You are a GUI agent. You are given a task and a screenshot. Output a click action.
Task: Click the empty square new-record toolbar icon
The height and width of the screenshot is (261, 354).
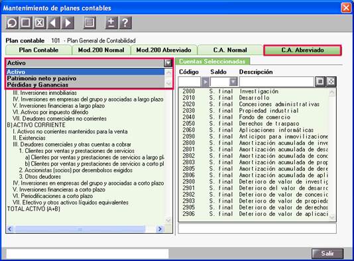tap(26, 23)
